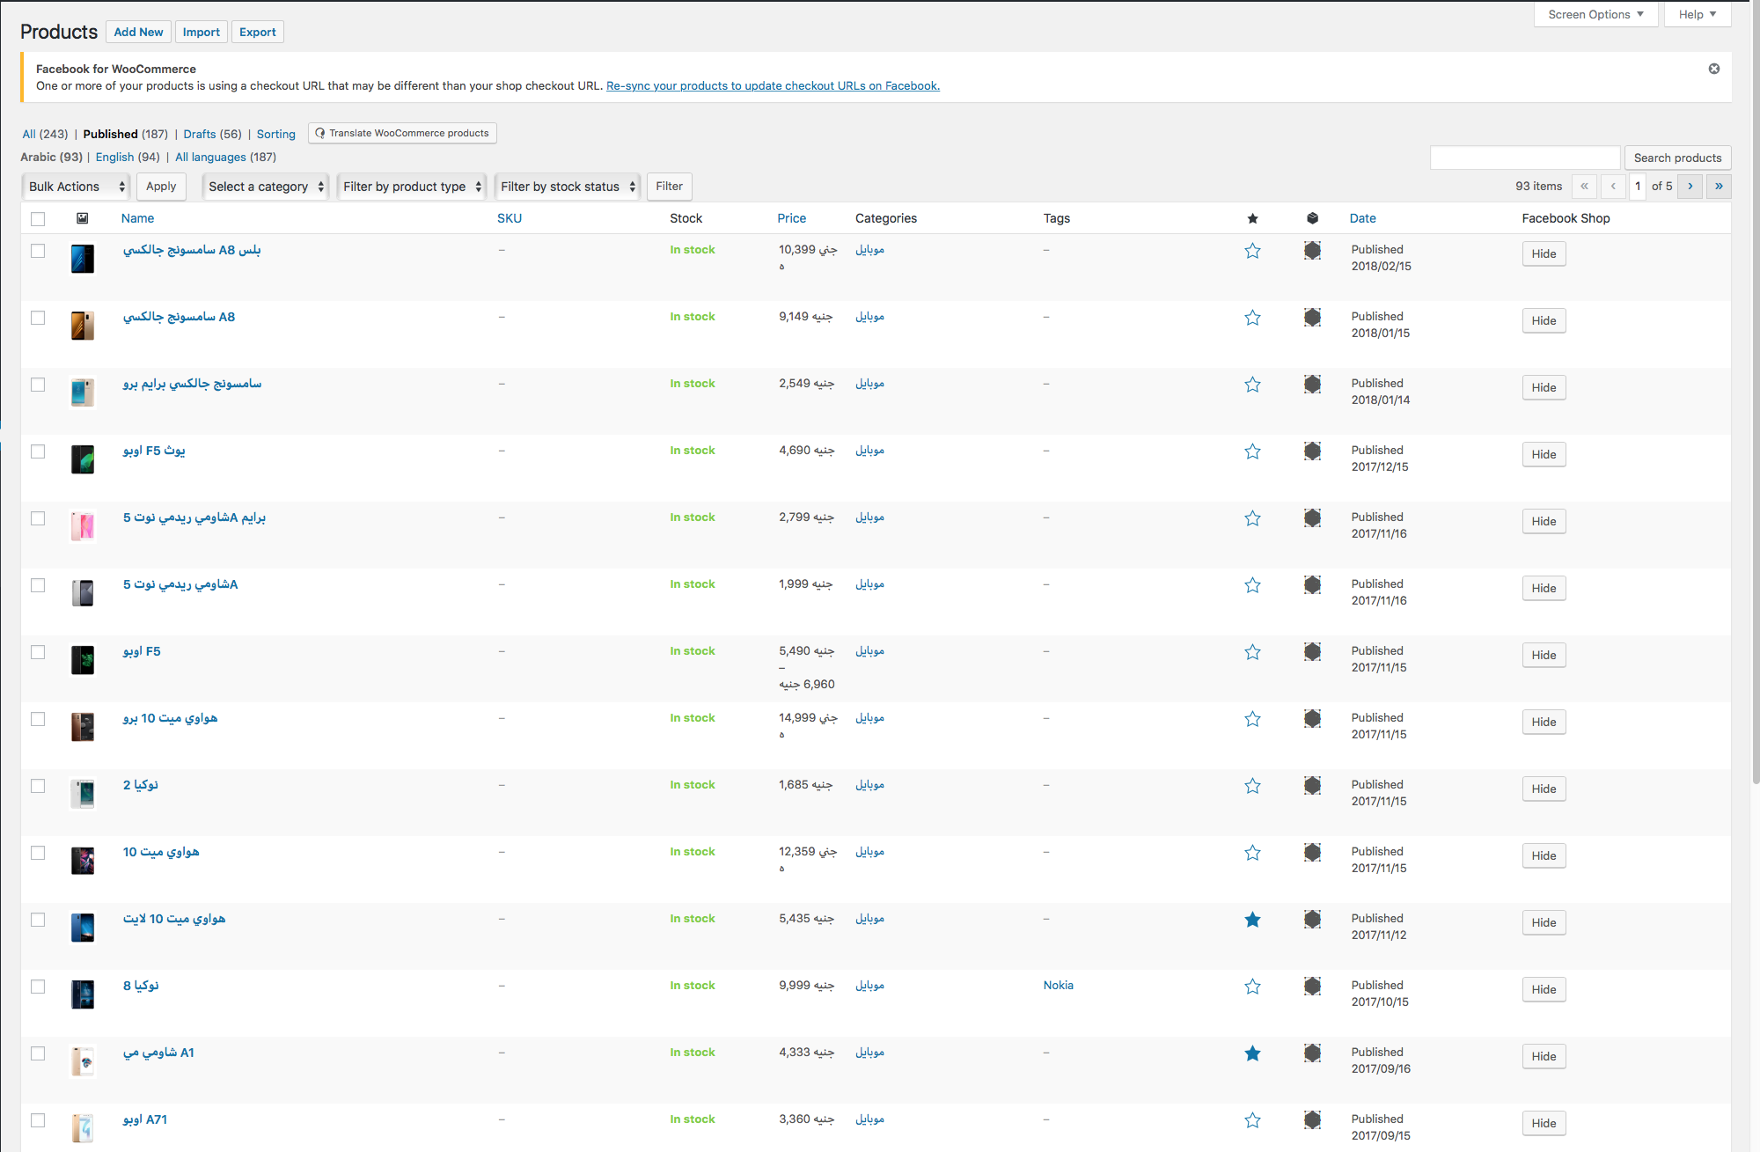This screenshot has width=1760, height=1152.
Task: Open the Select a category dropdown
Action: (266, 187)
